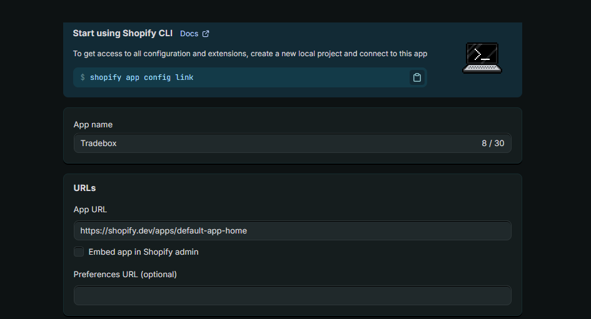The width and height of the screenshot is (591, 319).
Task: Click the App name label
Action: (x=93, y=125)
